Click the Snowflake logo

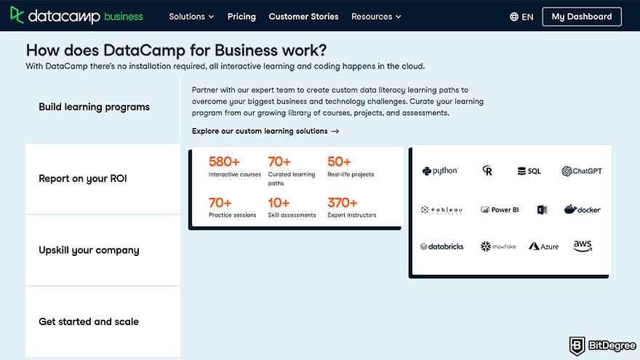[498, 247]
